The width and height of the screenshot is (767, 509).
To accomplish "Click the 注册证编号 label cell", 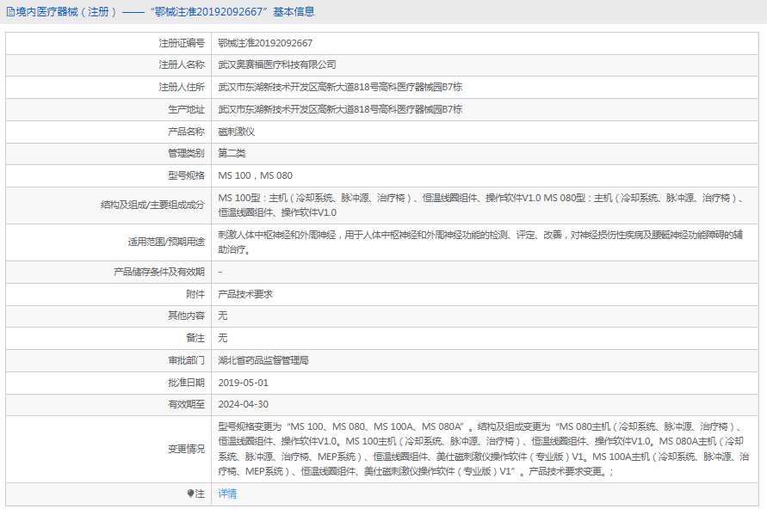I will (182, 43).
